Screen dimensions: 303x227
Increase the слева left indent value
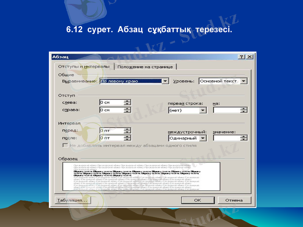127,101
